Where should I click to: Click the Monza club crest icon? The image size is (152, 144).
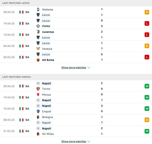coord(38,95)
